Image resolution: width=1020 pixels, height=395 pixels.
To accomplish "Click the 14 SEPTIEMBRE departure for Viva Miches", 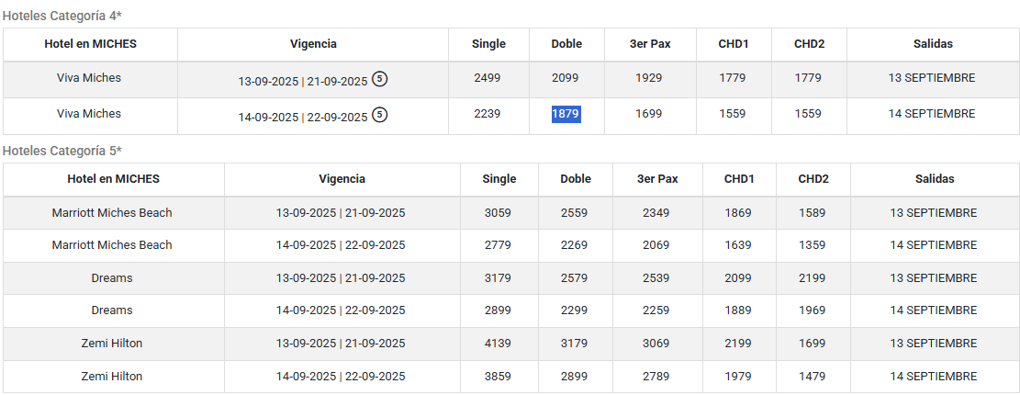I will coord(932,114).
